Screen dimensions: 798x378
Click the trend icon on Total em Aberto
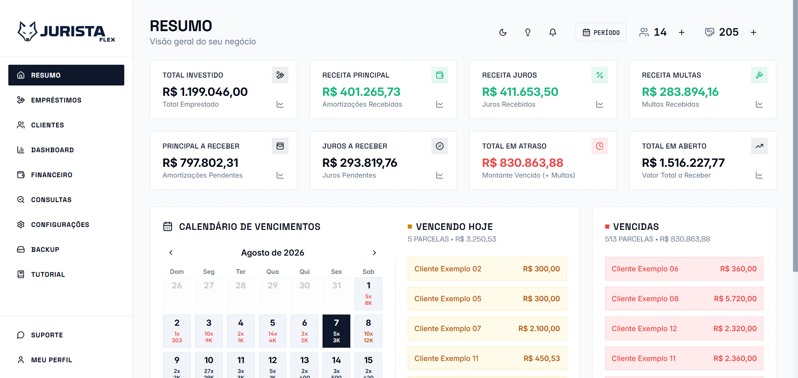759,146
